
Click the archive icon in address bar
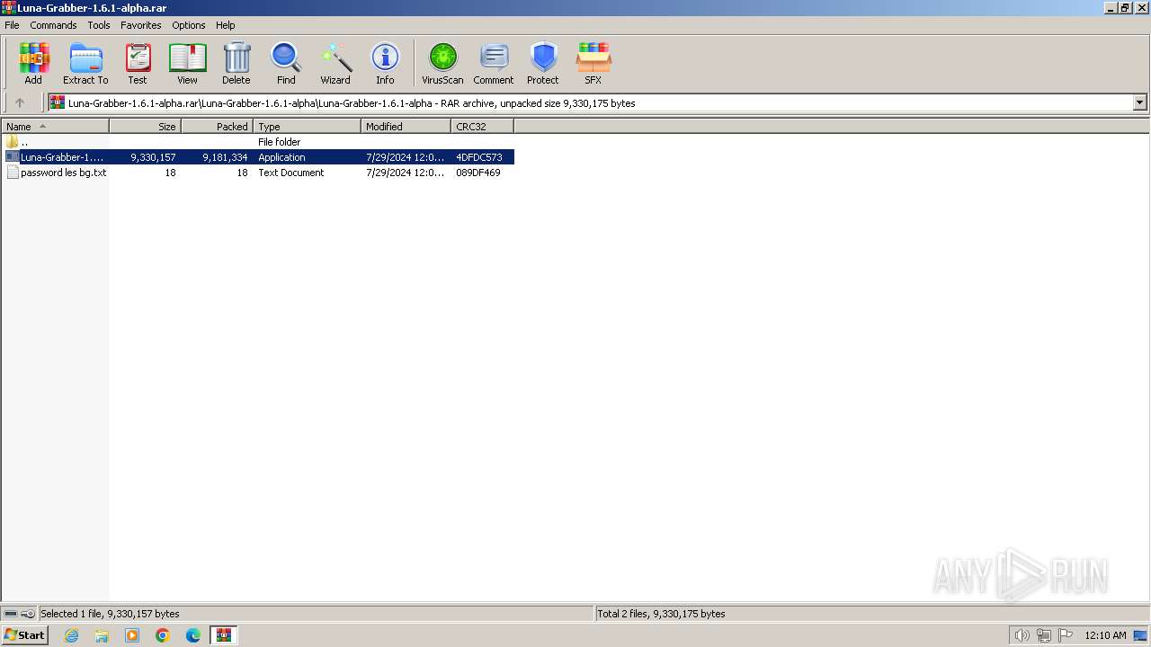[58, 102]
